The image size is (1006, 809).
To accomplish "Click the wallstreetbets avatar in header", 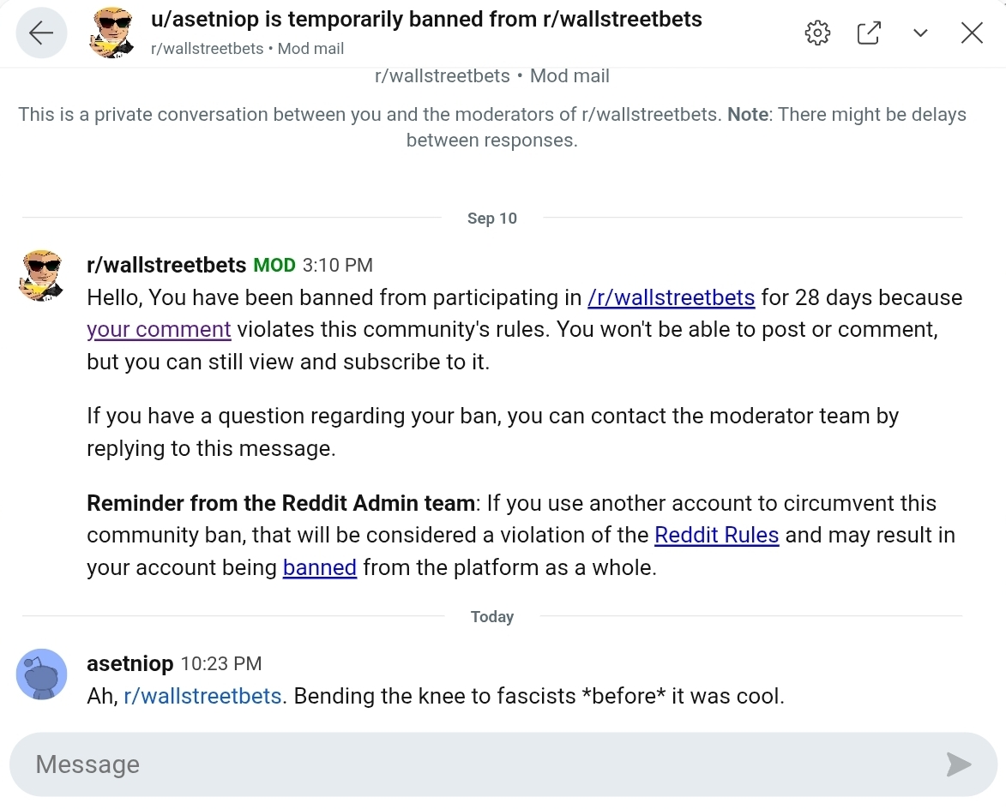I will pos(111,34).
